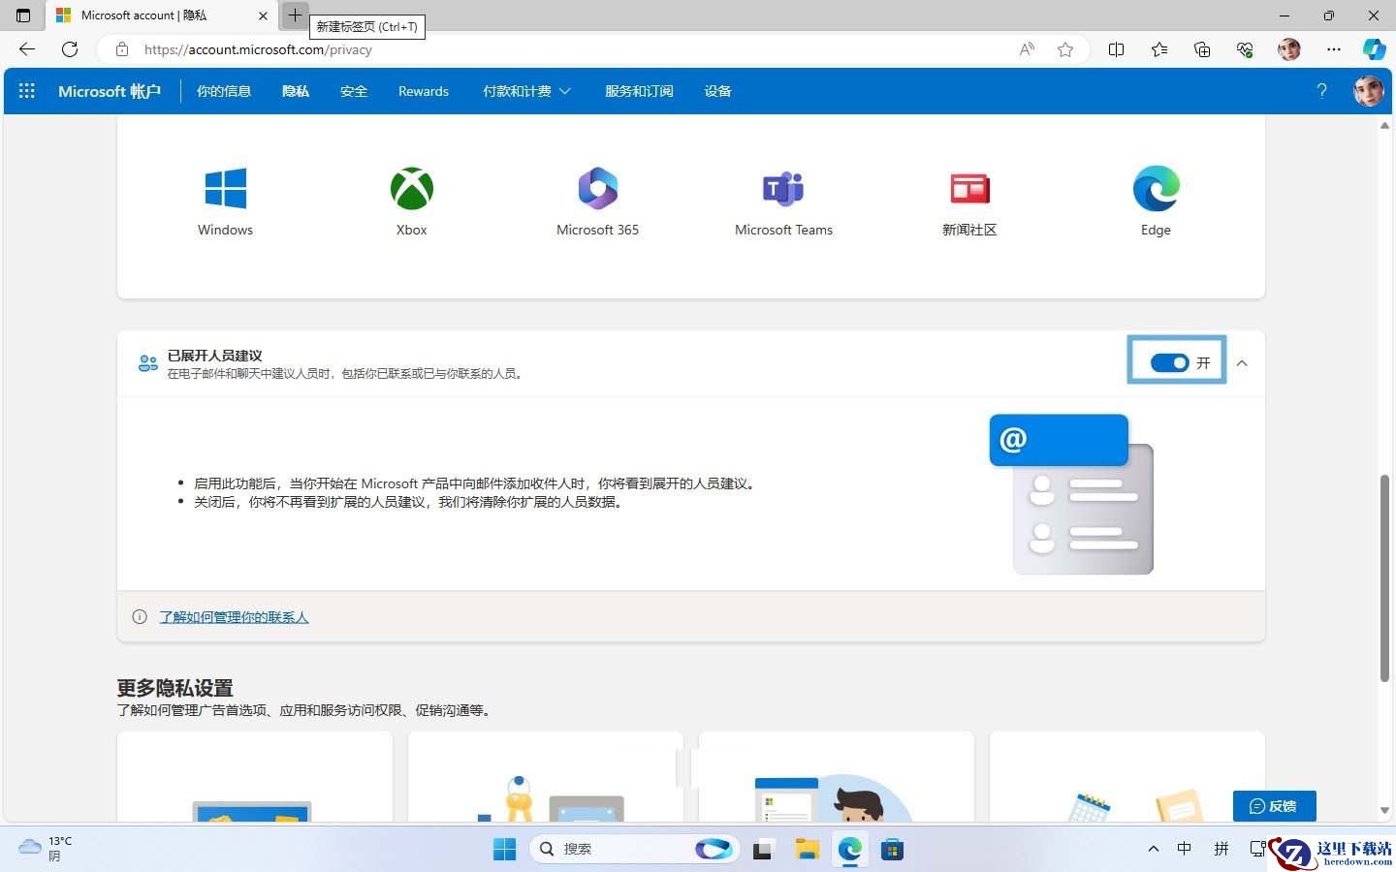Open the 设备 navigation tab
The width and height of the screenshot is (1396, 872).
point(717,91)
